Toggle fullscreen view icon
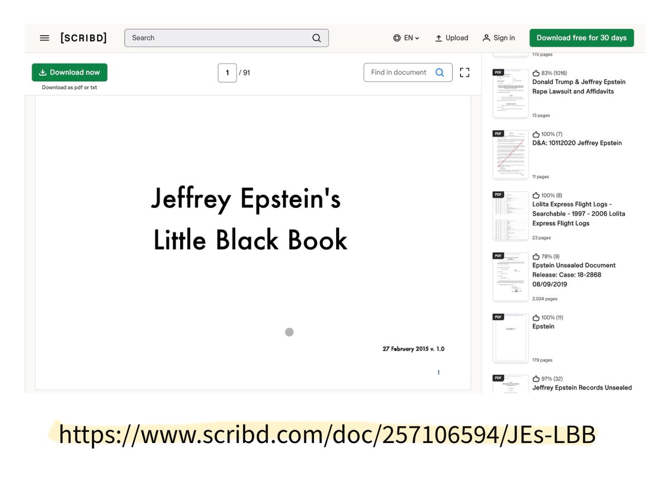Image resolution: width=669 pixels, height=496 pixels. point(464,72)
